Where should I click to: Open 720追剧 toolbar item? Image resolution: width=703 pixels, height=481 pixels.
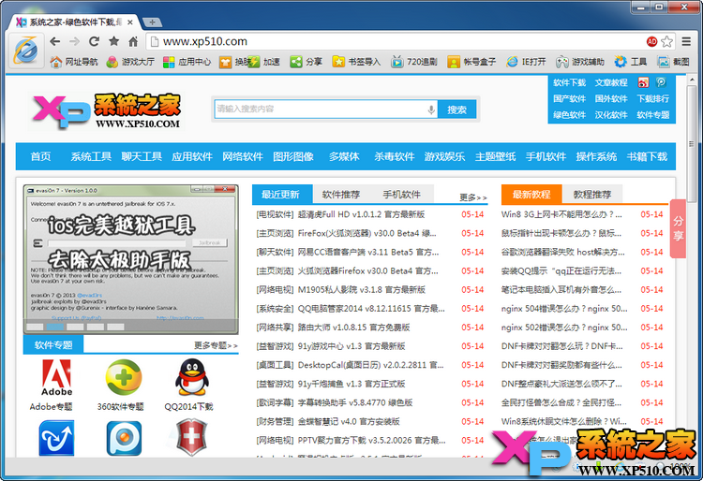pos(414,62)
